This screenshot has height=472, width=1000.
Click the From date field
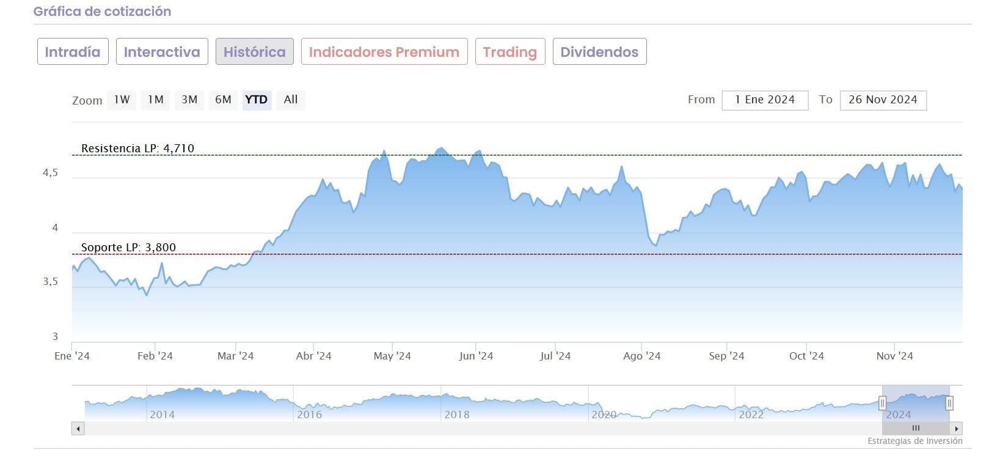765,100
